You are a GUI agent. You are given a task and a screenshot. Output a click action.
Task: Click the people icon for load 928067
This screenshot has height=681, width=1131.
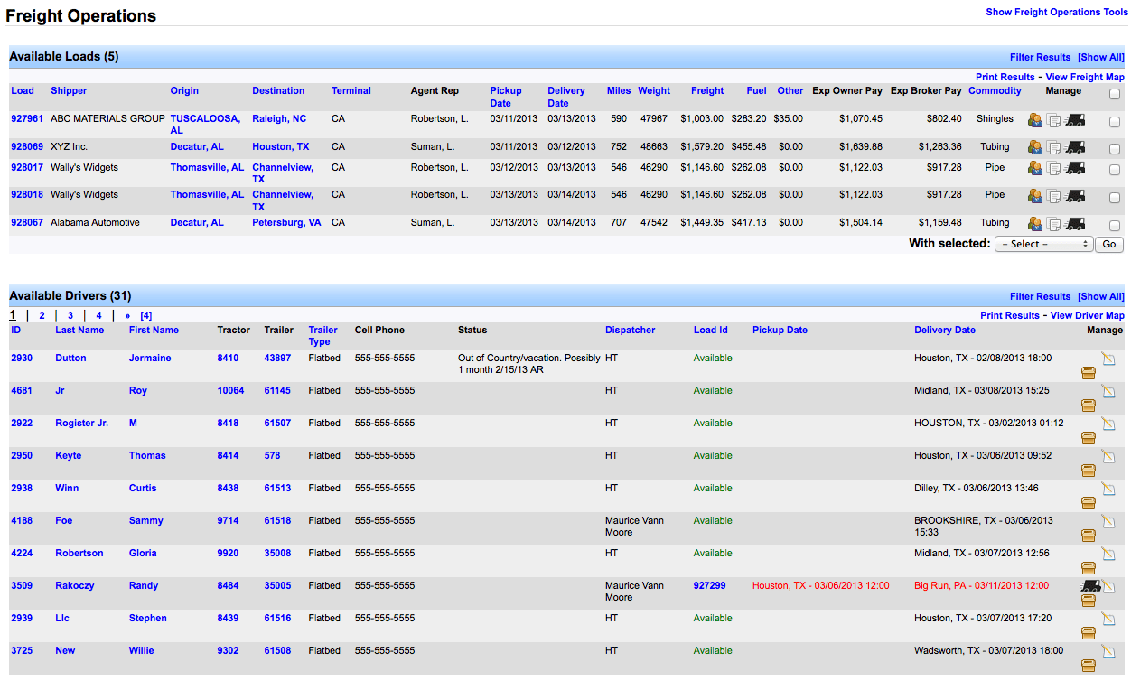coord(1035,224)
